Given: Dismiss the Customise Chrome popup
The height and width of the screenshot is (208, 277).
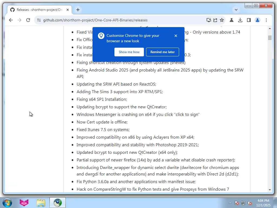Looking at the screenshot, I should tap(176, 36).
